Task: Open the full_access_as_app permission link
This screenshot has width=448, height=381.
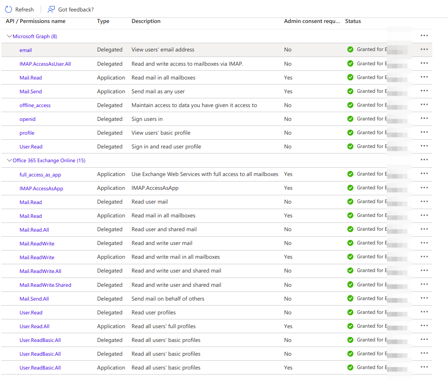Action: [x=40, y=175]
